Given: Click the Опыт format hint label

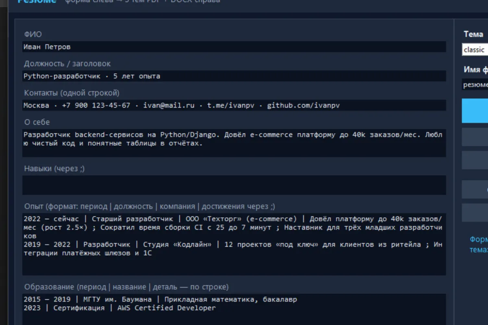Looking at the screenshot, I should [x=150, y=206].
